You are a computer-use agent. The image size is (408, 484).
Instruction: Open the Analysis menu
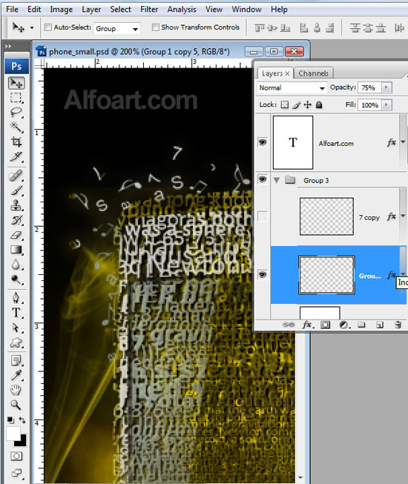182,10
